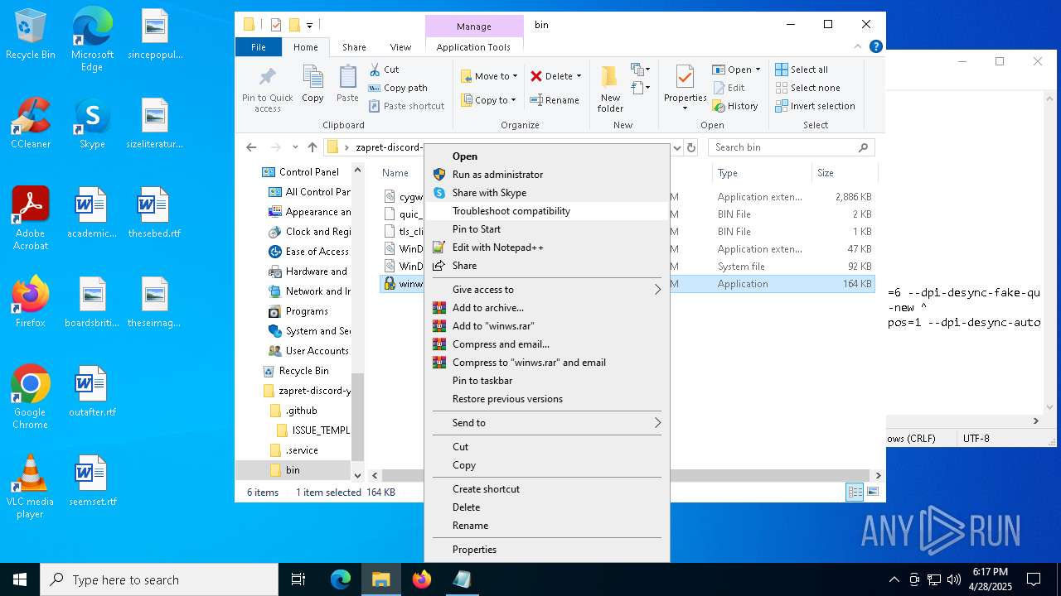Click the Copy icon in Clipboard group
Screen dimensions: 1061x596
pyautogui.click(x=312, y=84)
